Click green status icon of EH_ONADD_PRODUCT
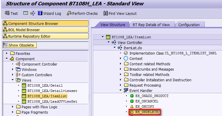This screenshot has height=116, width=222. click(x=132, y=96)
